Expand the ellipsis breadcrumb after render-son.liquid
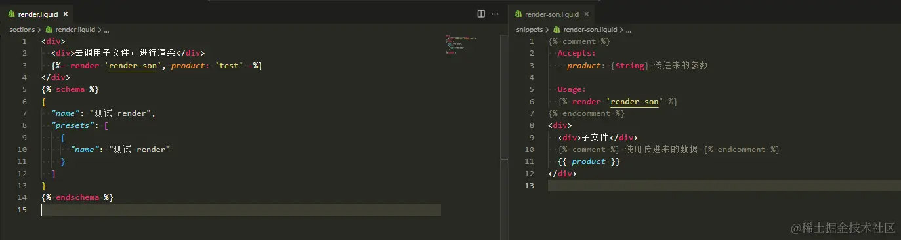Screen dimensions: 901x240 [x=629, y=30]
